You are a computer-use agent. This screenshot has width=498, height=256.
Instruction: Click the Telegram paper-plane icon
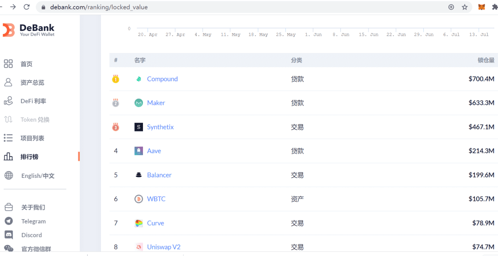click(x=9, y=221)
